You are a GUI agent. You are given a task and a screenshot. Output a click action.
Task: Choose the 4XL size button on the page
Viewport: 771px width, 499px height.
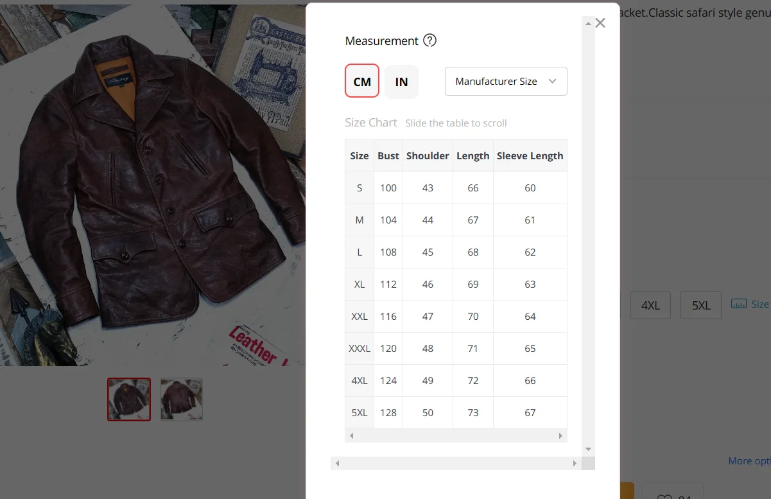(650, 305)
